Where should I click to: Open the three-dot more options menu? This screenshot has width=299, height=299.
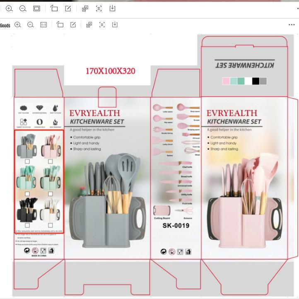(292, 25)
